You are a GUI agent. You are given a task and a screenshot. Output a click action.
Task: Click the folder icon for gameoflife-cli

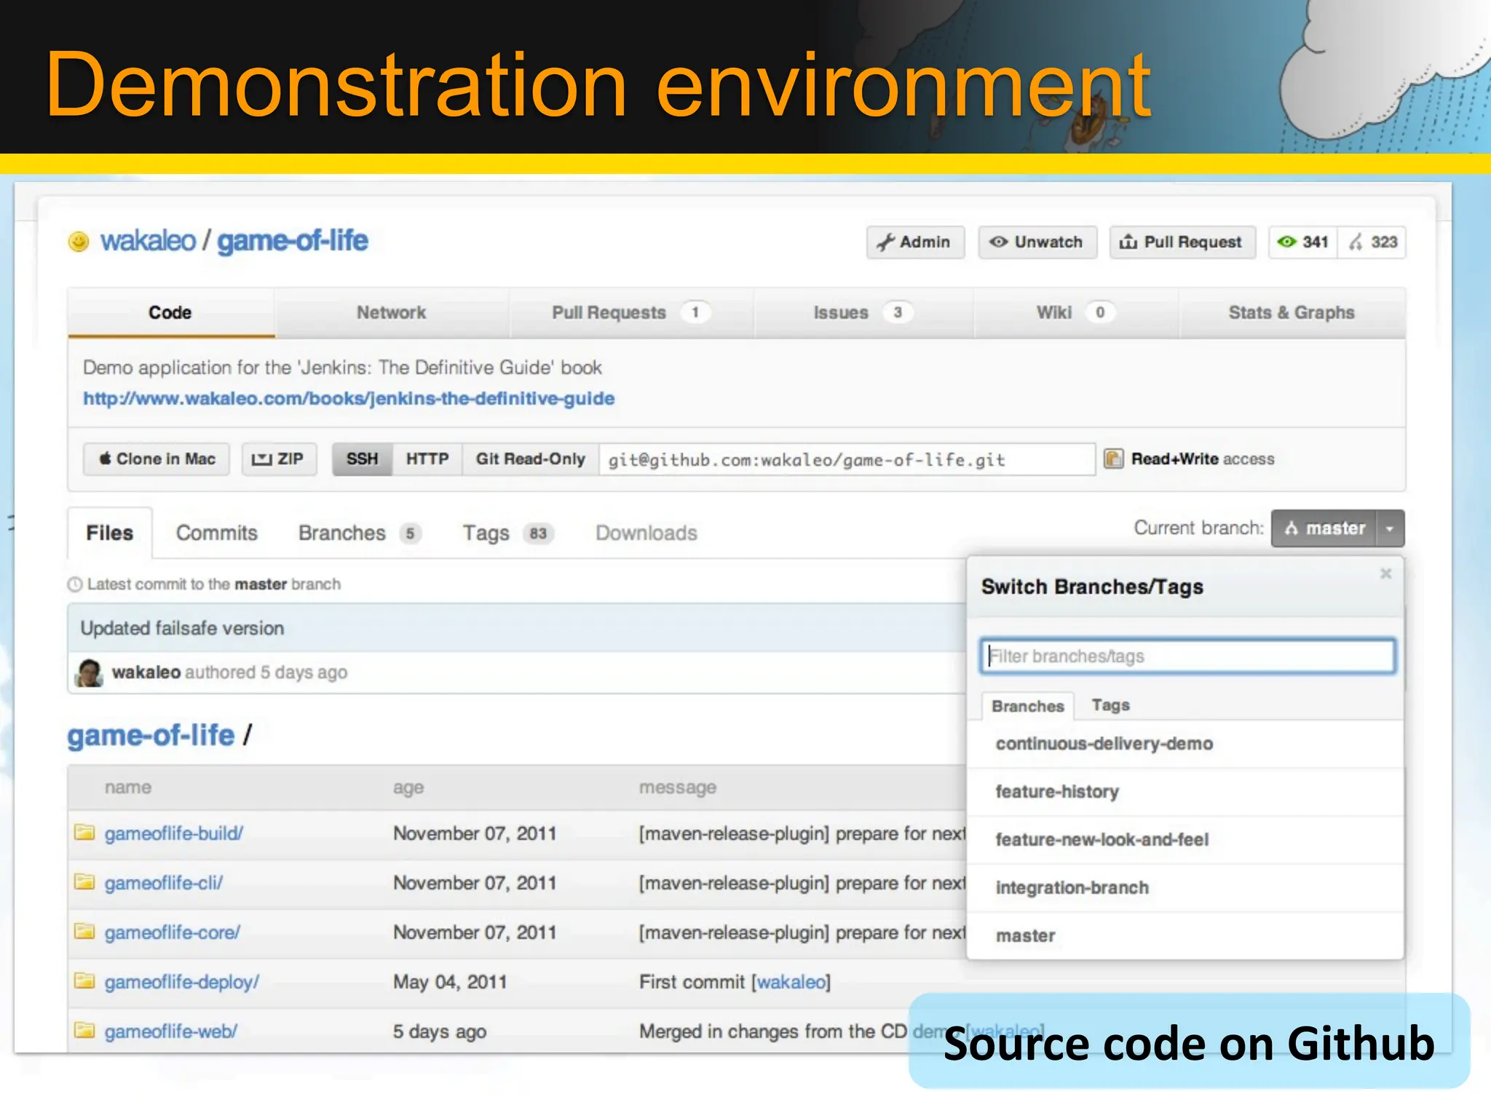tap(84, 881)
